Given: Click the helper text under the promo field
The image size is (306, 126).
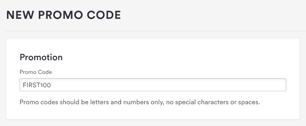Looking at the screenshot, I should pyautogui.click(x=139, y=102).
